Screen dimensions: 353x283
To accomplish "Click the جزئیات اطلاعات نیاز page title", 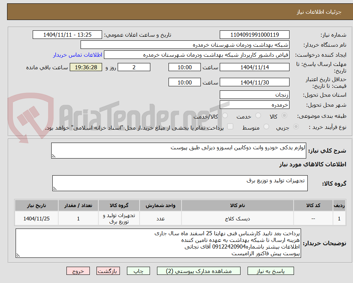I will [319, 12].
